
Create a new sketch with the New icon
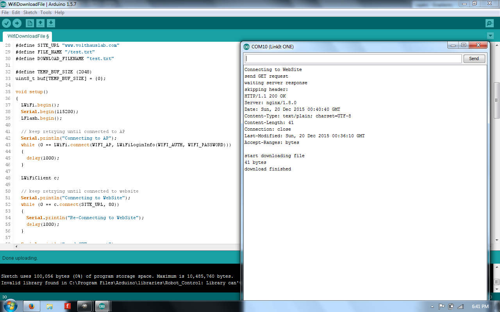click(x=30, y=23)
